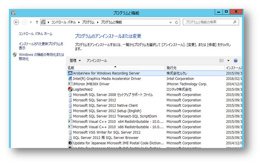Screen dimensions: 261x165
Task: Select SQL Server 2012 用 SQL Server Browser
Action: [x=106, y=137]
